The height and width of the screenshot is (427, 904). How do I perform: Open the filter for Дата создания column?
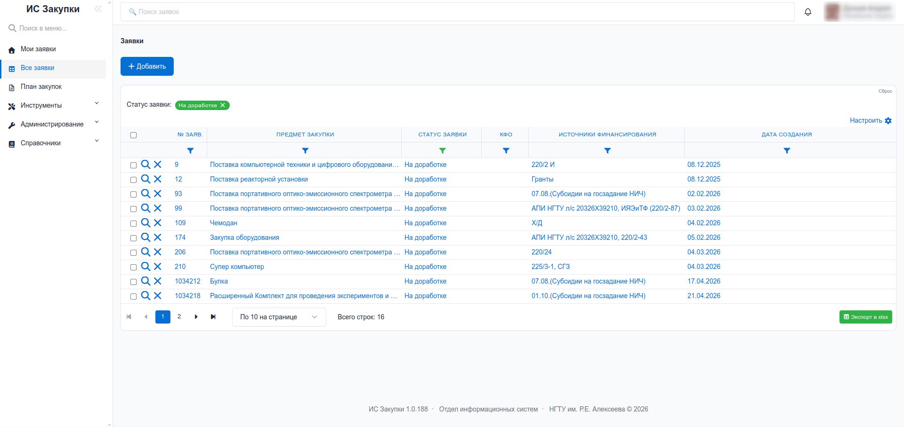click(787, 150)
